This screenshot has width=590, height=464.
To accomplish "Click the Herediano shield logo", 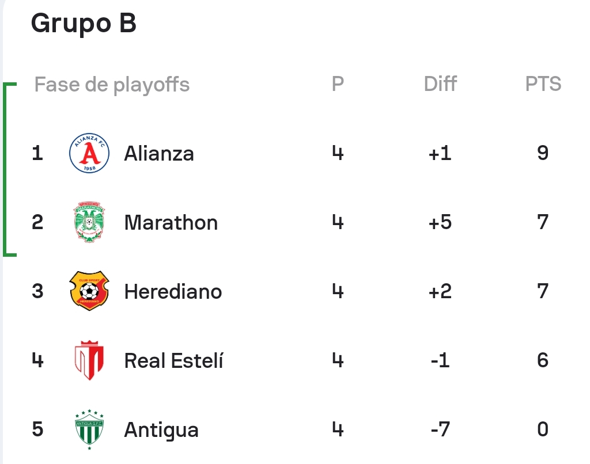I will point(89,291).
